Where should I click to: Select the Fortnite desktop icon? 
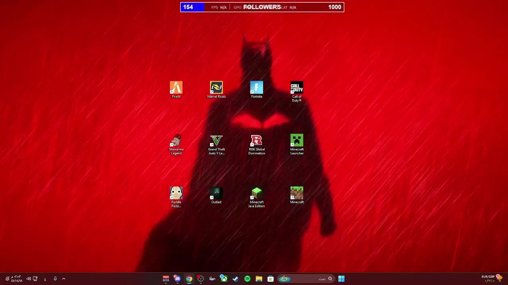coord(257,90)
